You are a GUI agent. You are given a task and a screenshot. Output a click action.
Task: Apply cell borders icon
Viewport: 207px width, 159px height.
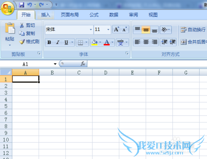click(80, 42)
